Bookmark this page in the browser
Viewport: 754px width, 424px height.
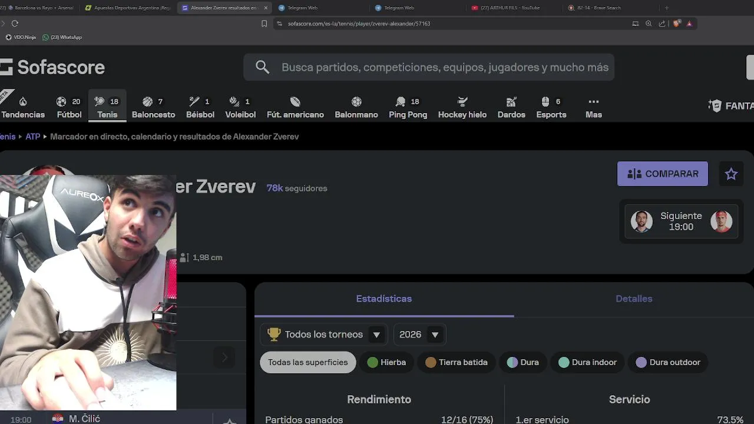pos(264,24)
